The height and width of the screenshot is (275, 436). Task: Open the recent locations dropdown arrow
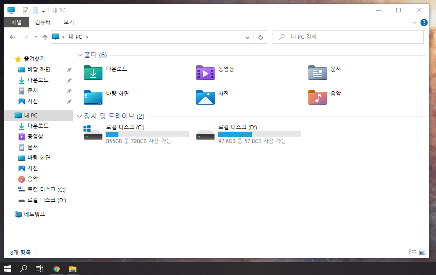point(36,37)
